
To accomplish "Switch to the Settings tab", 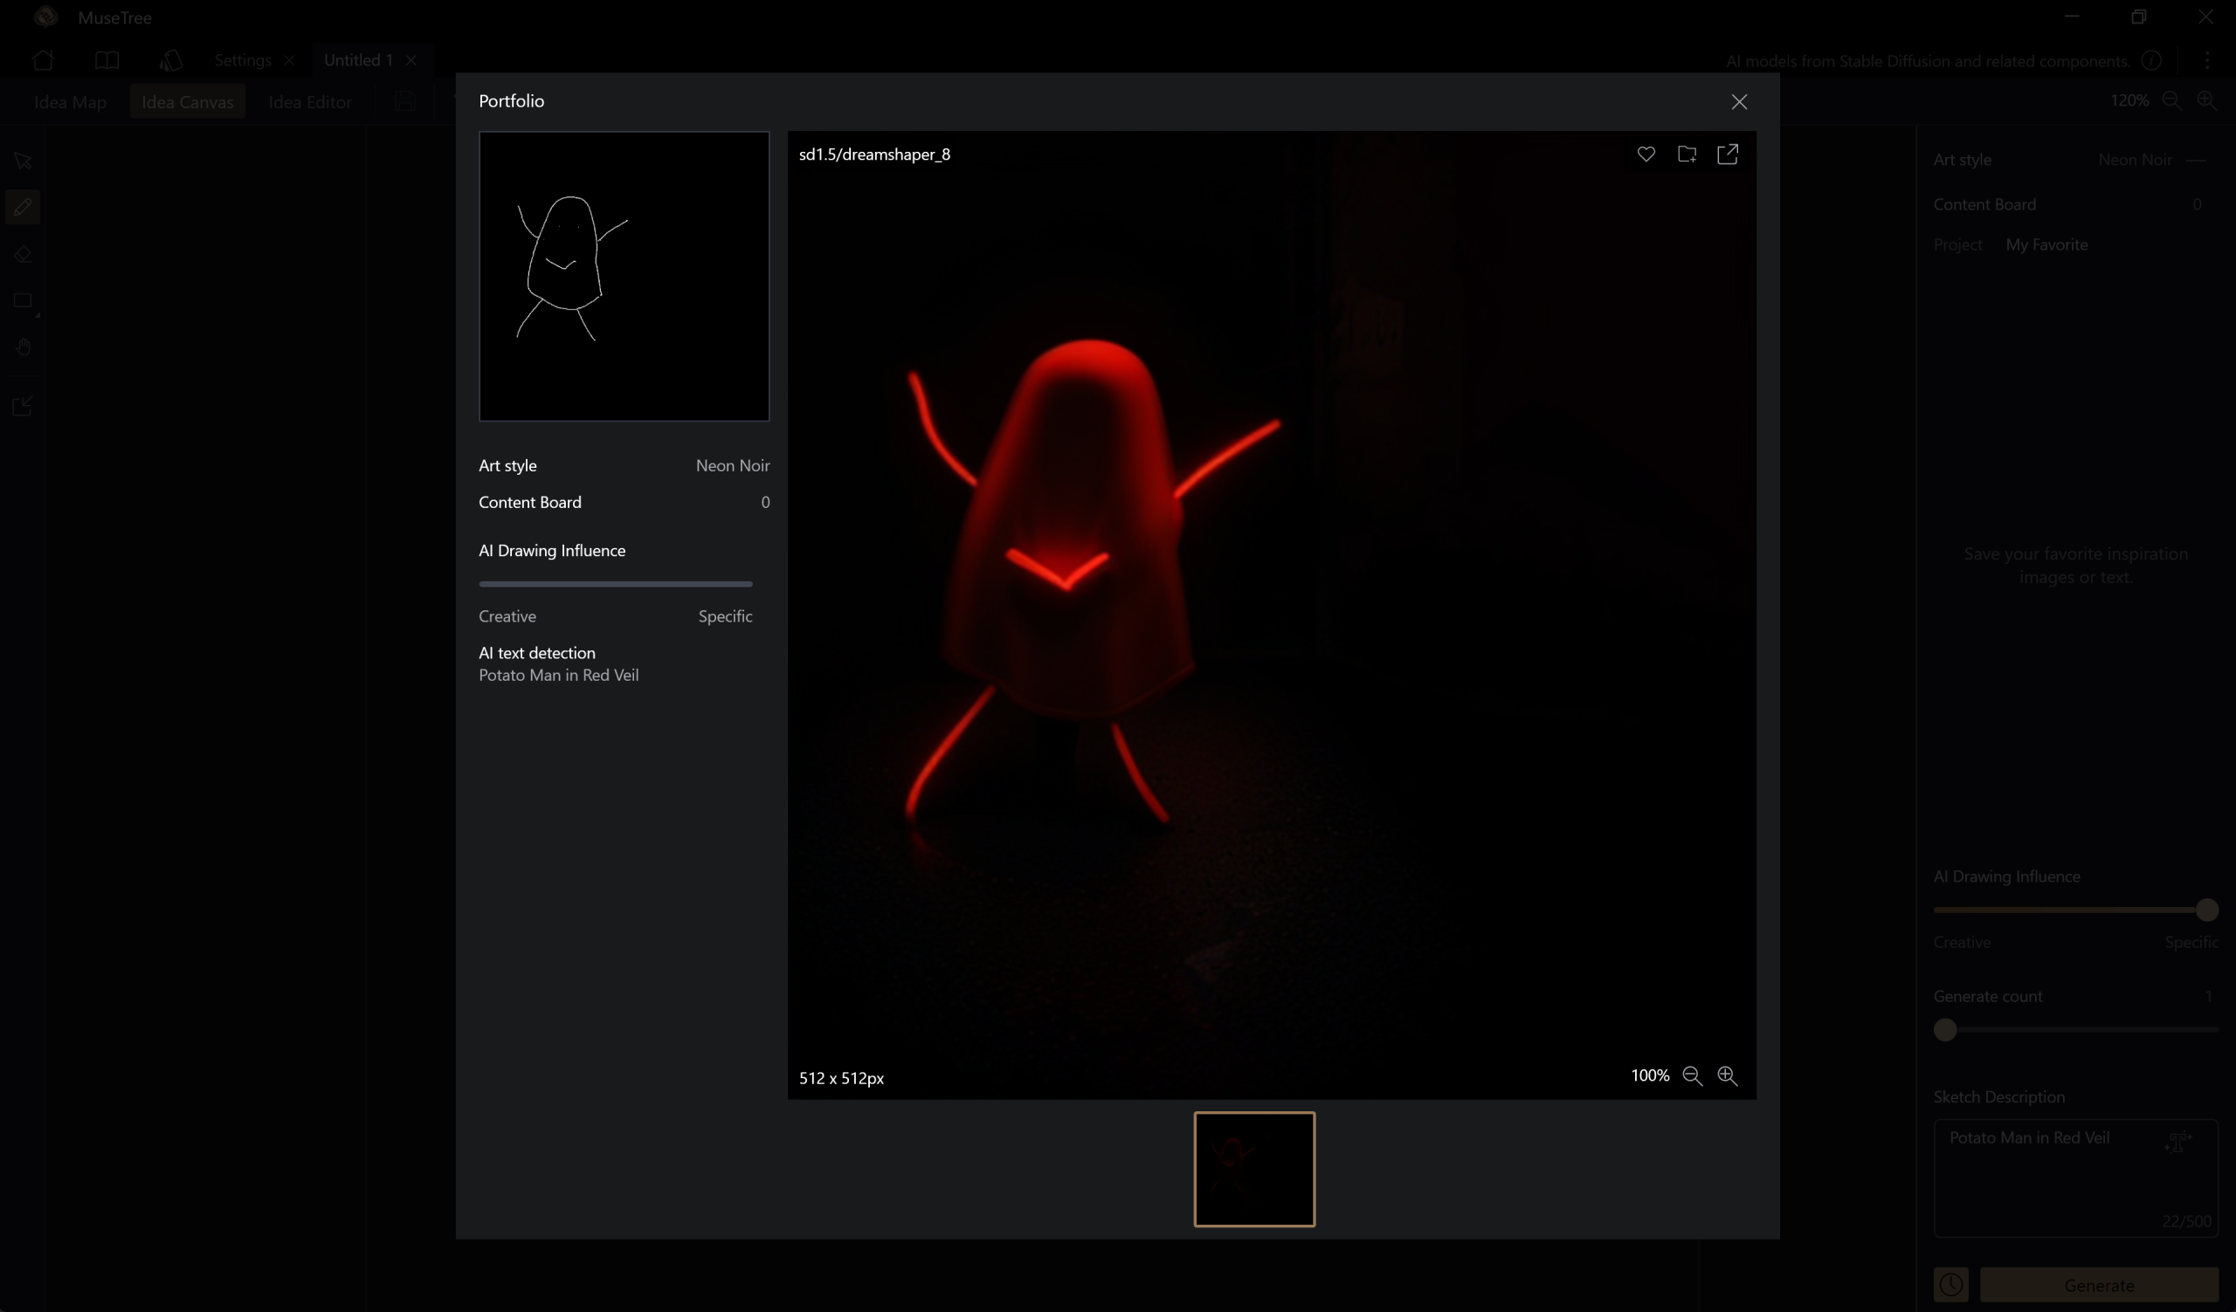I will coord(242,60).
